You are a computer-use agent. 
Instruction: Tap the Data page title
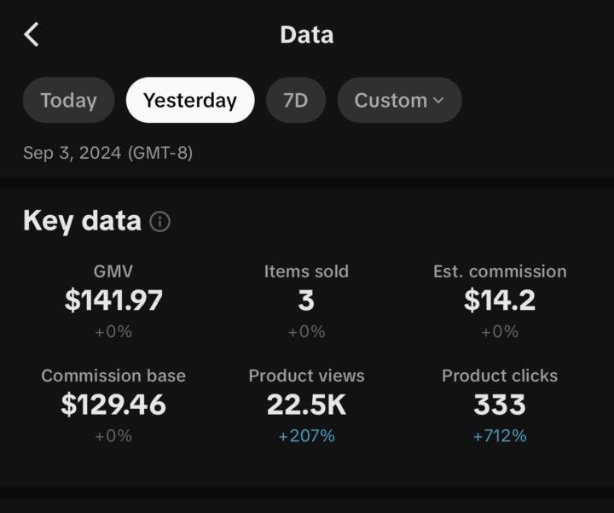[306, 35]
